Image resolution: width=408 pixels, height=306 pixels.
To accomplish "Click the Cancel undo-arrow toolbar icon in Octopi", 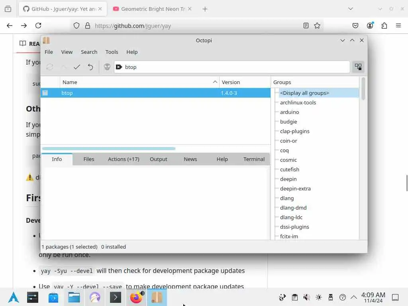I will point(90,67).
